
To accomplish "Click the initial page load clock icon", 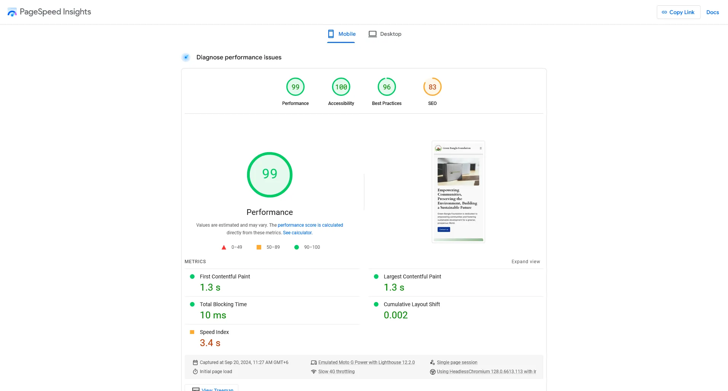I will tap(195, 372).
